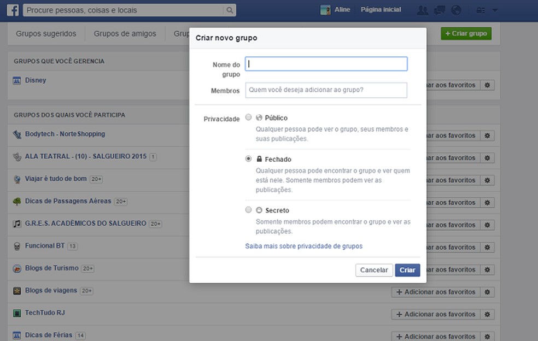Click the Facebook logo icon
Viewport: 538px width, 341px height.
tap(13, 10)
